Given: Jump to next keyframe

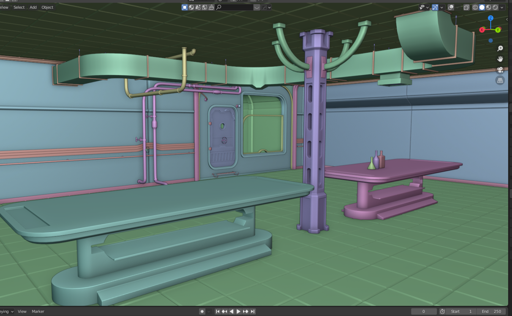Looking at the screenshot, I should pos(246,311).
